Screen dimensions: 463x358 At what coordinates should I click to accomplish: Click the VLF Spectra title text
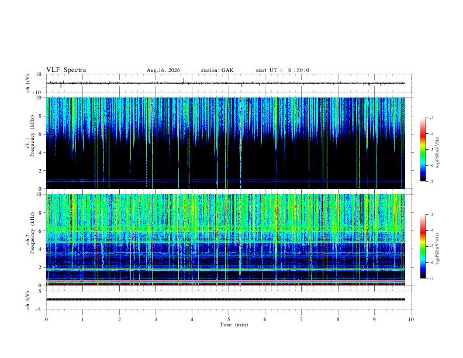(x=66, y=70)
